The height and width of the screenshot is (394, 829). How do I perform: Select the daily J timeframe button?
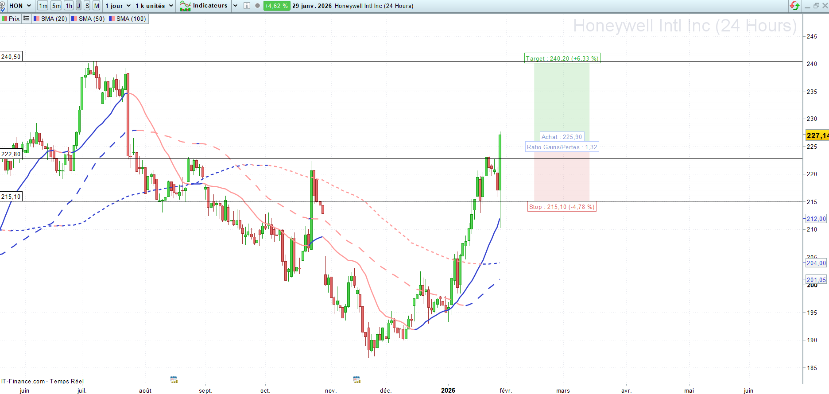point(79,6)
